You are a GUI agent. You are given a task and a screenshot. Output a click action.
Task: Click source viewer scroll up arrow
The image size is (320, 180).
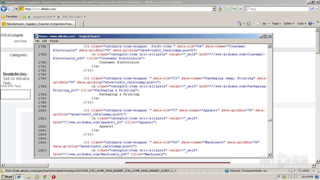coord(269,46)
